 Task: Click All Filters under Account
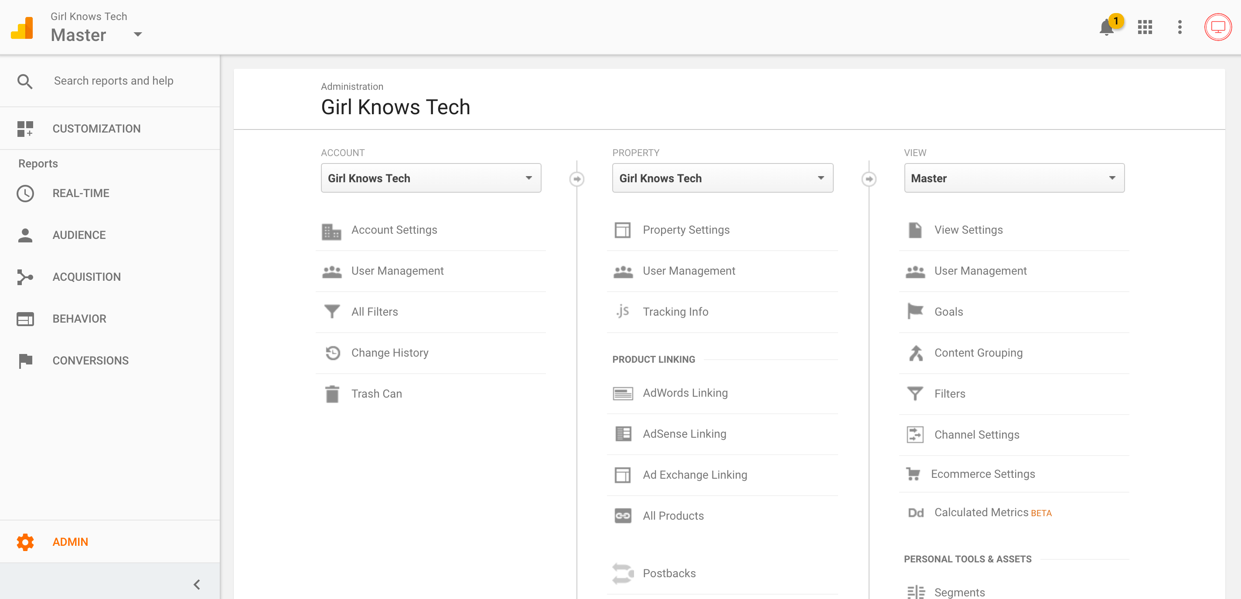[x=374, y=312]
